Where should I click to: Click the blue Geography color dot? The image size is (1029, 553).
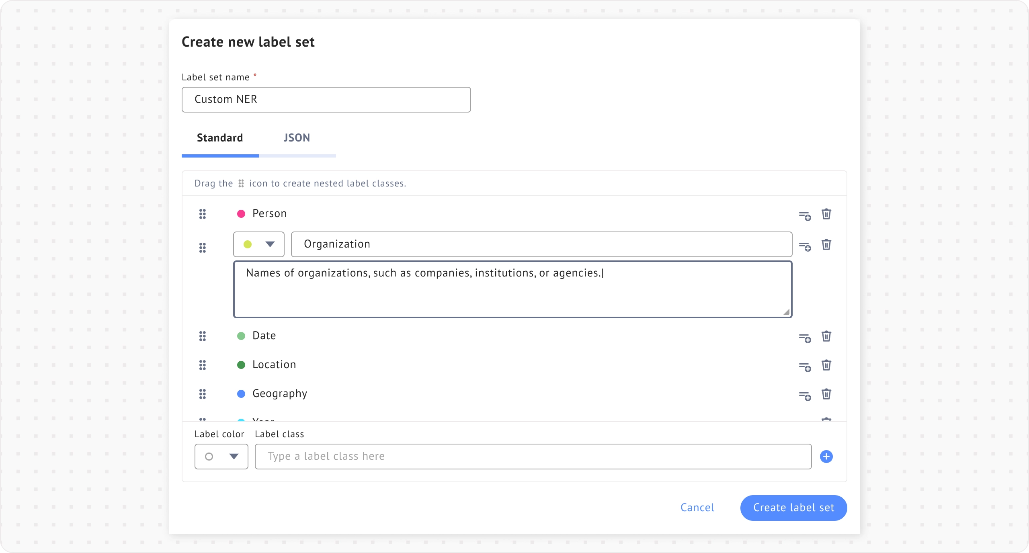coord(241,394)
